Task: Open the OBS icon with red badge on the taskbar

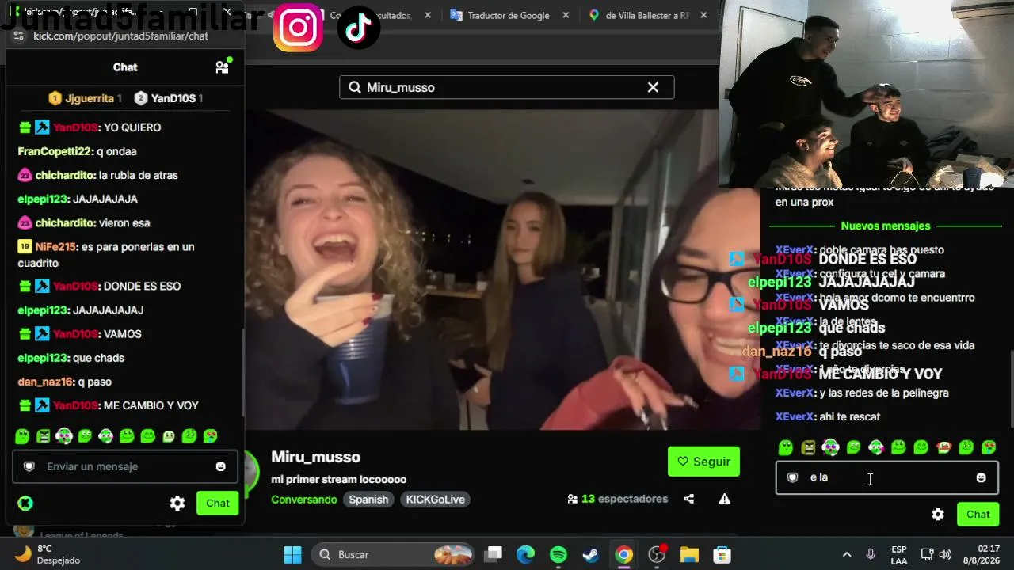Action: pos(657,554)
